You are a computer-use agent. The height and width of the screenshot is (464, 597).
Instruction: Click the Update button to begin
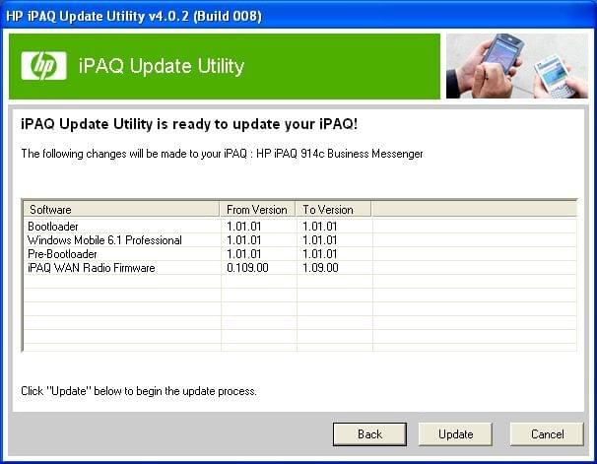(x=455, y=433)
